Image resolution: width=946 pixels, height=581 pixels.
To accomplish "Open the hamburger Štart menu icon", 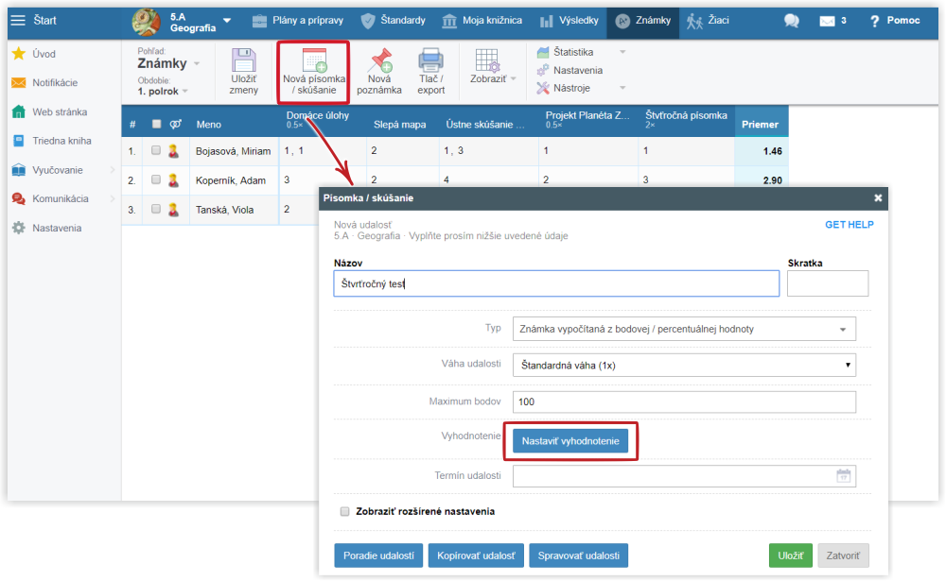I will [x=18, y=20].
